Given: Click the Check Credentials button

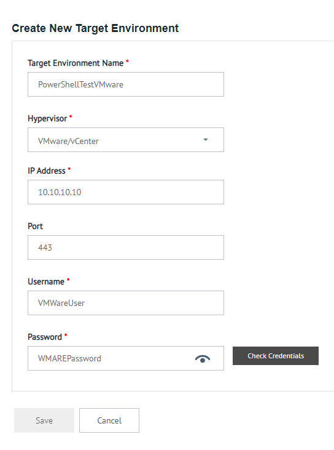Looking at the screenshot, I should click(275, 356).
